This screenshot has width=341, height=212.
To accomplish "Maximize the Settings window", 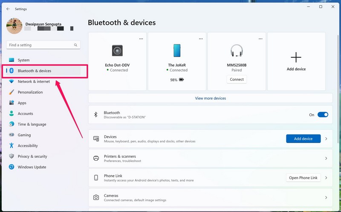I will coord(321,7).
